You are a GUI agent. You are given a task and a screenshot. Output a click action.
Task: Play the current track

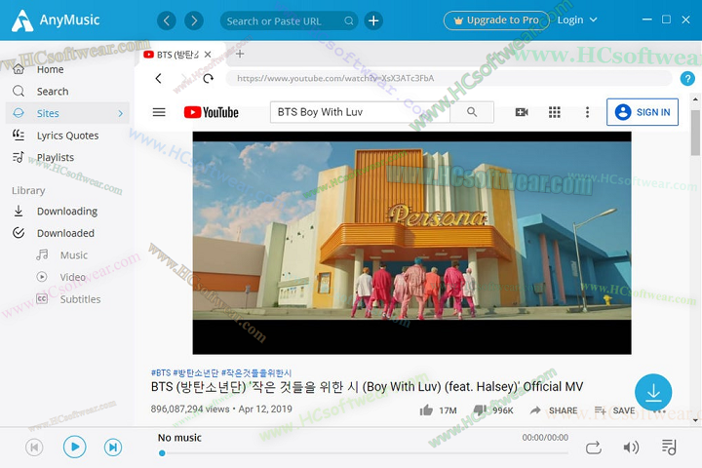click(x=74, y=447)
